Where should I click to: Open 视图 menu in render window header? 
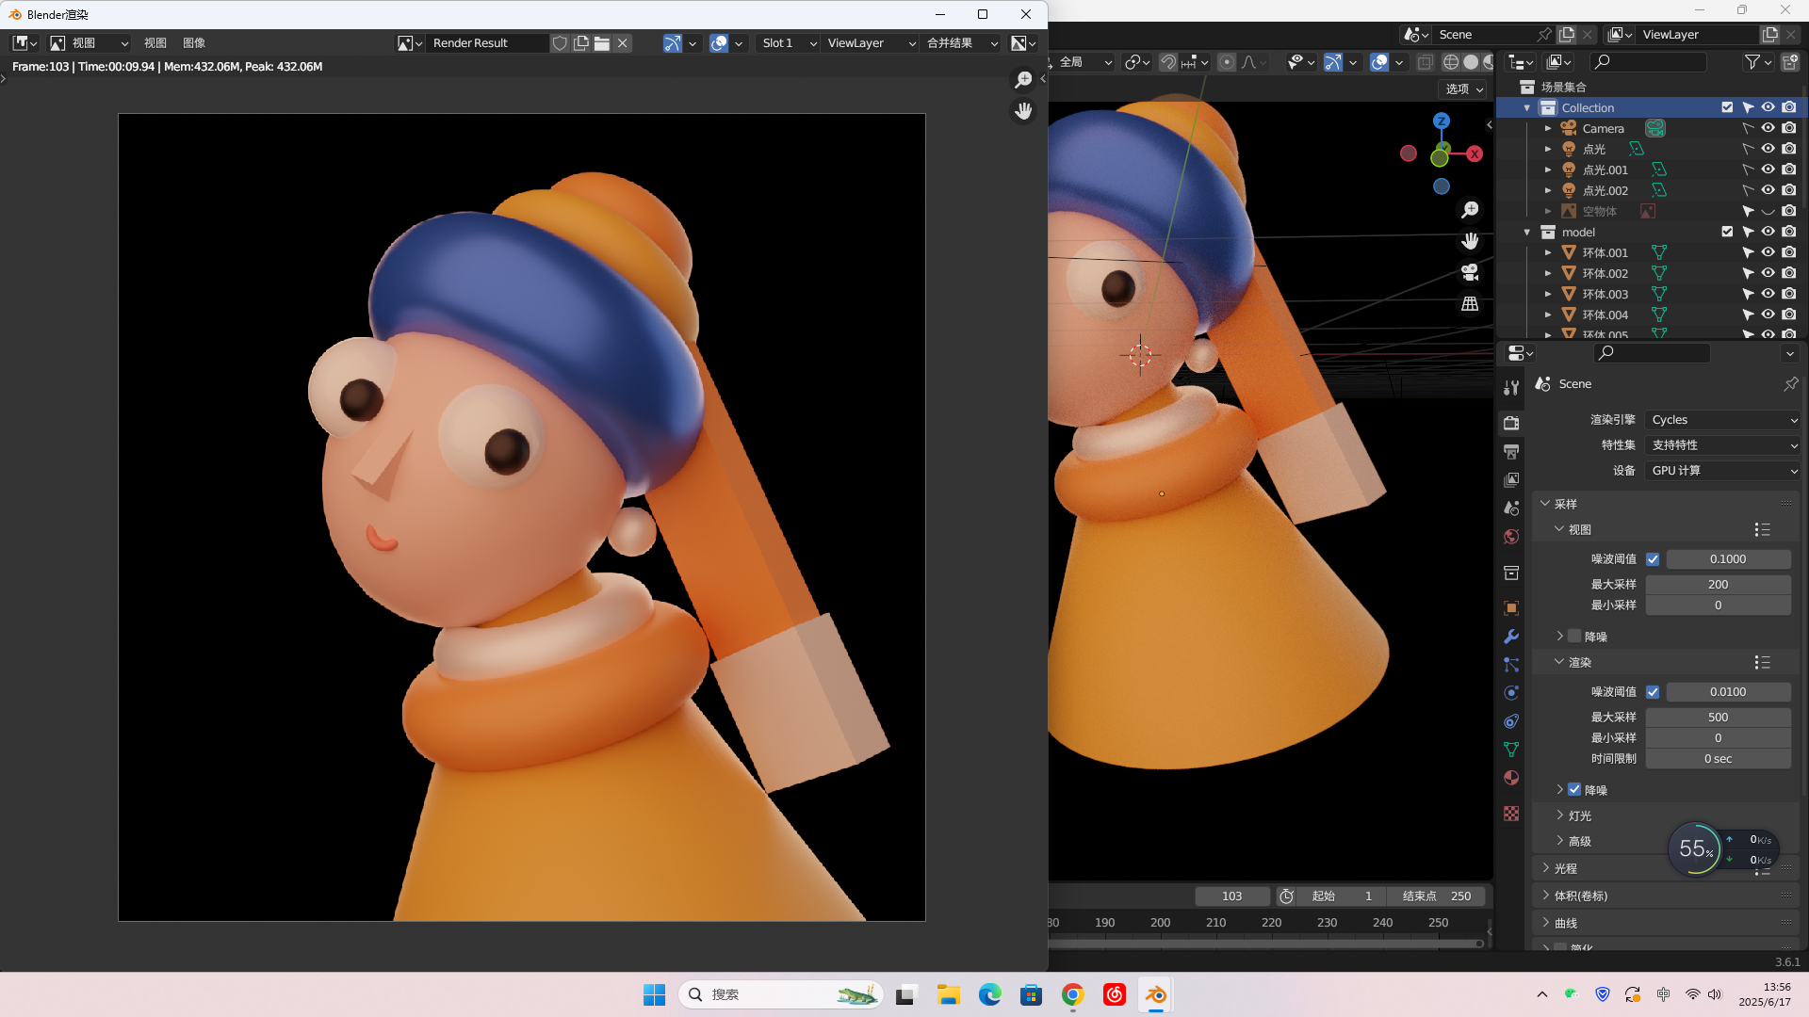[x=155, y=43]
